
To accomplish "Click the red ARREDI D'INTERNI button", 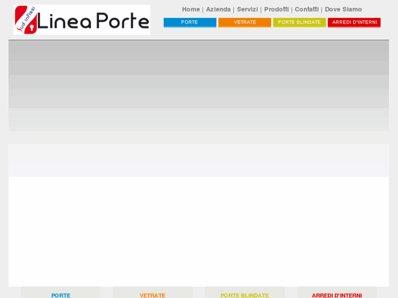I will [354, 22].
